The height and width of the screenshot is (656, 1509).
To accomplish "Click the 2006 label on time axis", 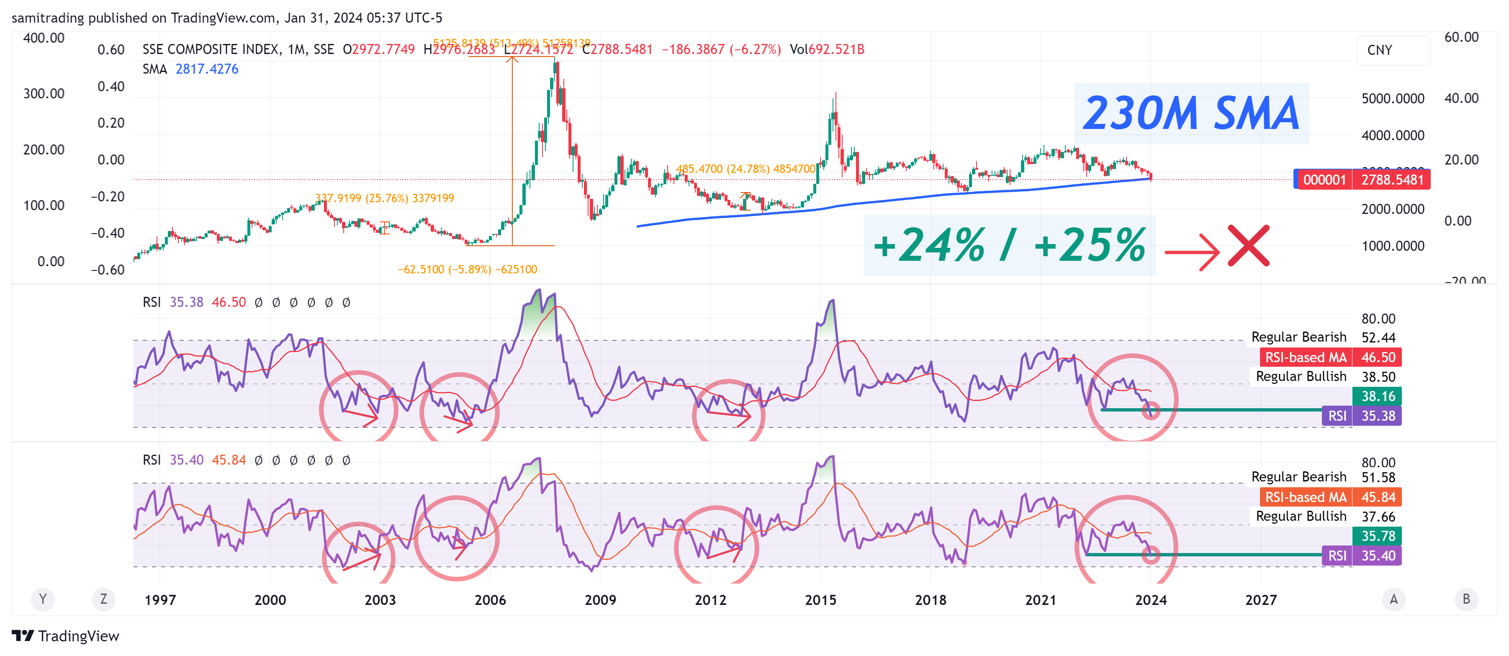I will (490, 600).
